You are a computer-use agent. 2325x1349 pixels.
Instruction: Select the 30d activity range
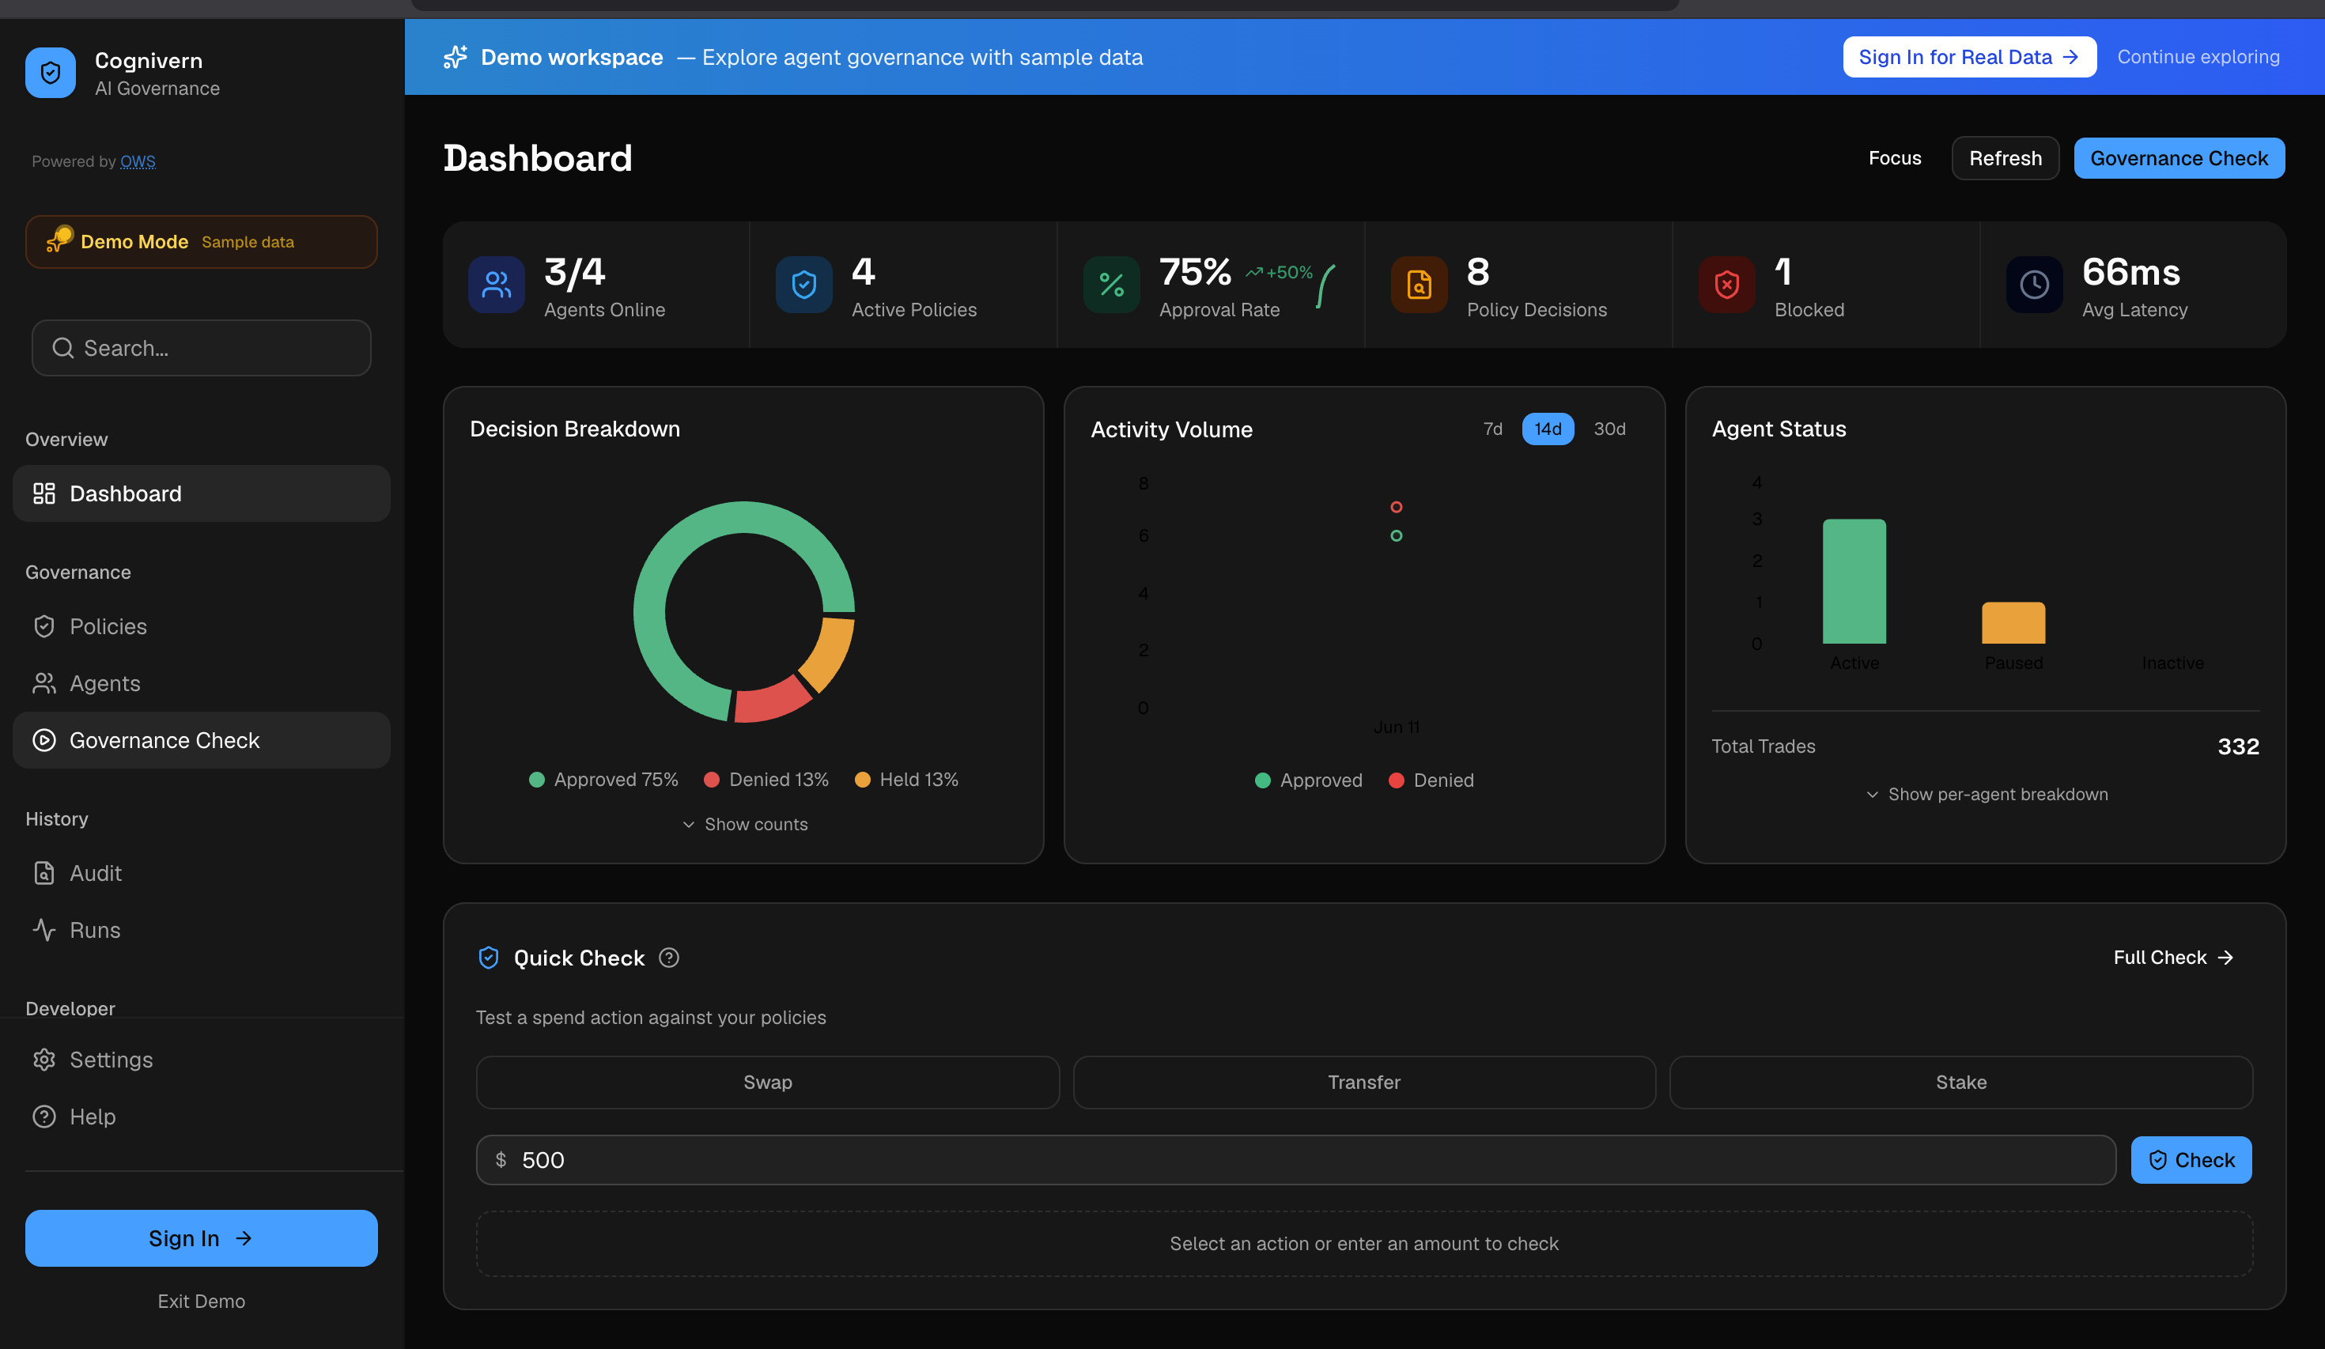[x=1610, y=429]
